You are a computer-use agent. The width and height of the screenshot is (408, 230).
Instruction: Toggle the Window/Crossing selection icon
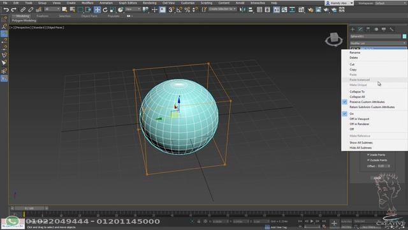click(88, 10)
